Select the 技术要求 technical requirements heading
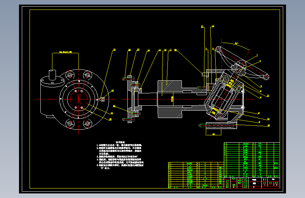 click(120, 142)
